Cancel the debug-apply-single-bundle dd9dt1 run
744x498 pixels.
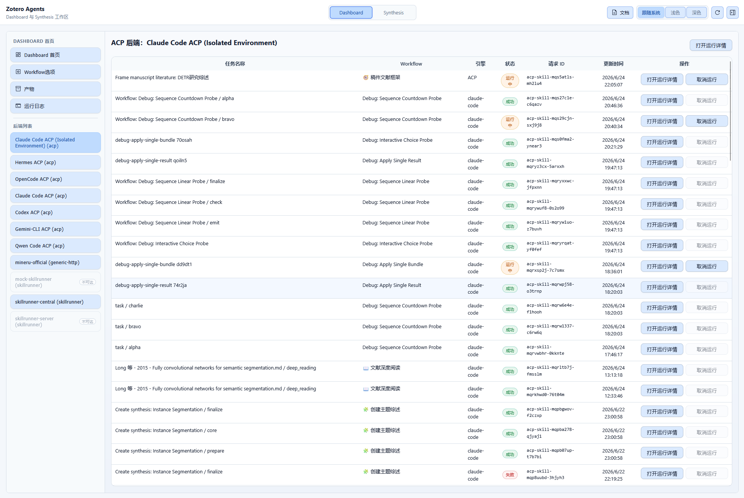706,266
